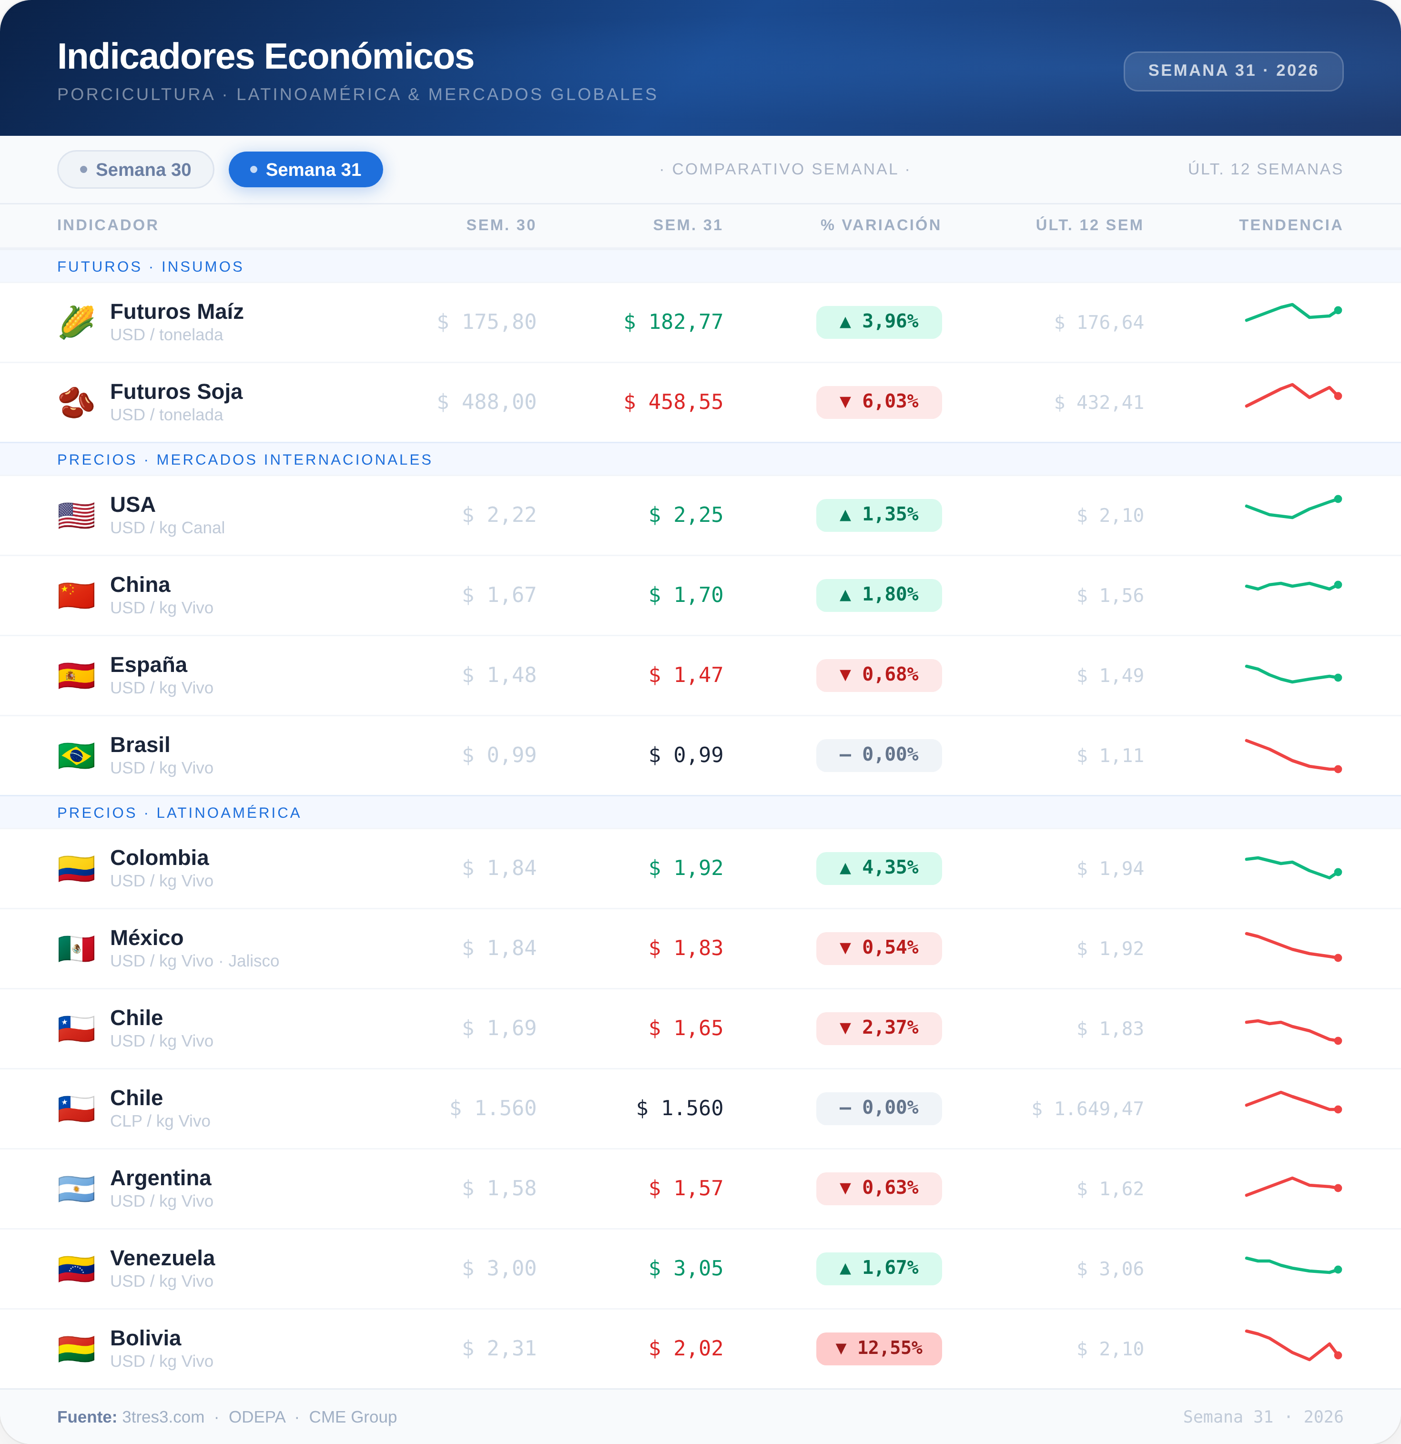The height and width of the screenshot is (1444, 1401).
Task: Click the $ 182,77 value
Action: [x=673, y=322]
